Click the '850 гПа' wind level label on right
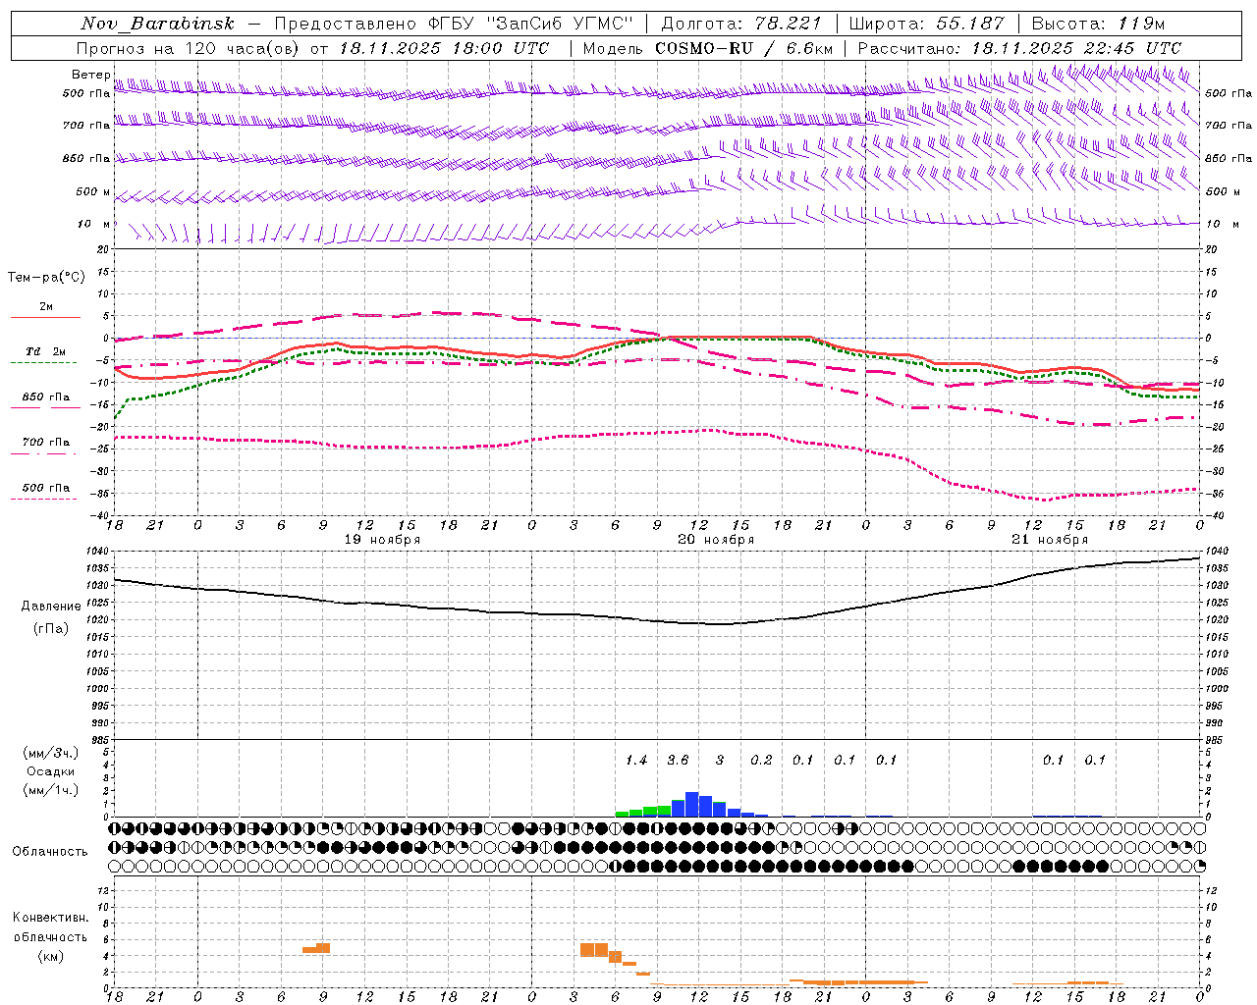Image resolution: width=1257 pixels, height=1005 pixels. coord(1229,158)
